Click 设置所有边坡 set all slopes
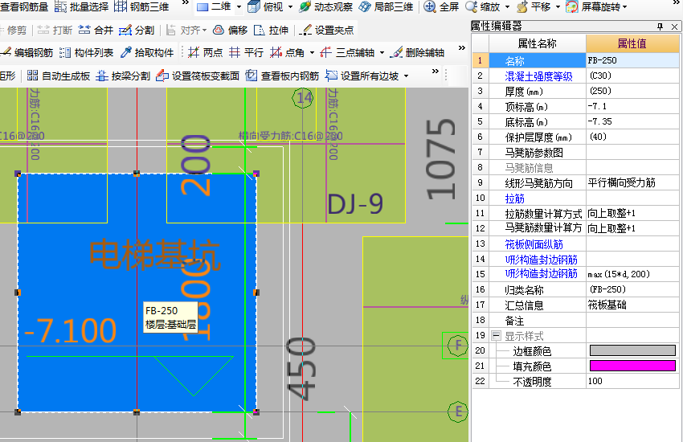Screen dimensions: 683x442 pos(362,76)
